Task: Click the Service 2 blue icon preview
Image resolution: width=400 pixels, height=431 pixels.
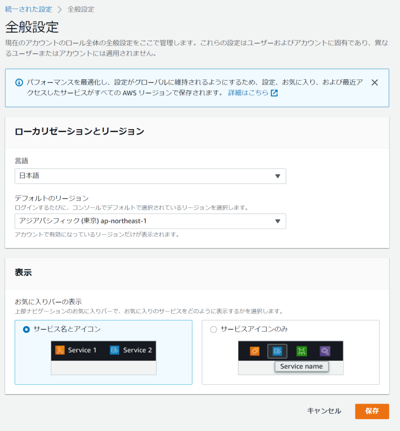Action: pos(115,350)
